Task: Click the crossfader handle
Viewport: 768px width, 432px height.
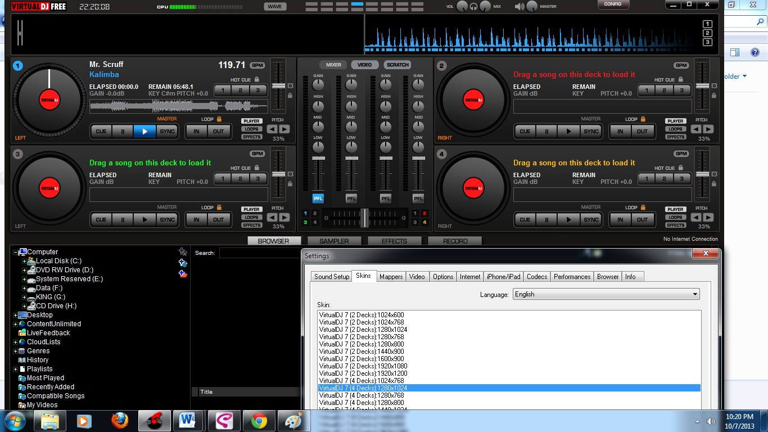Action: point(364,218)
